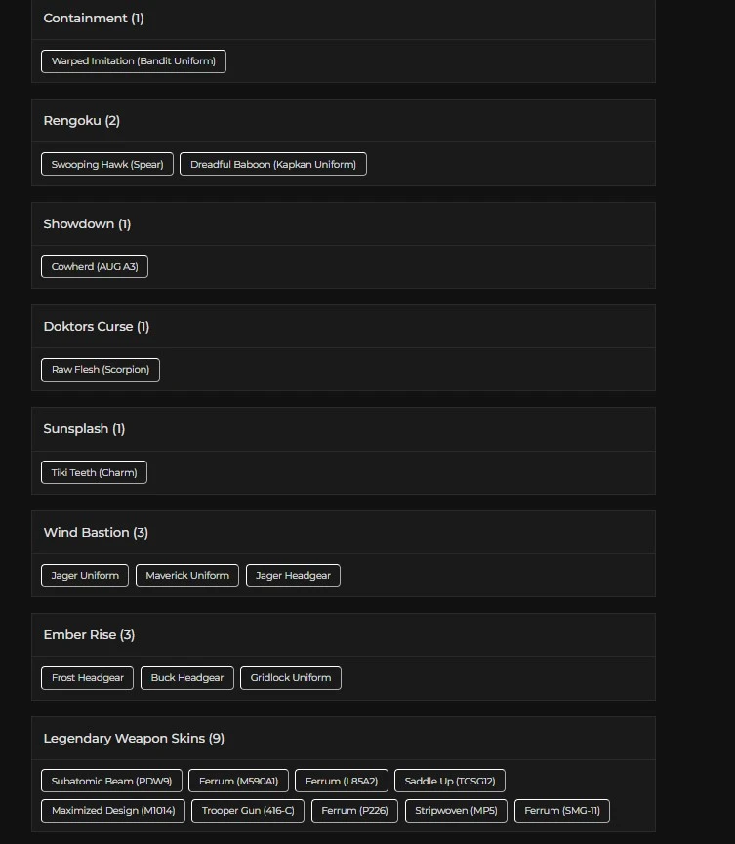This screenshot has height=844, width=735.
Task: Select the Frost Headgear tag
Action: pos(88,678)
